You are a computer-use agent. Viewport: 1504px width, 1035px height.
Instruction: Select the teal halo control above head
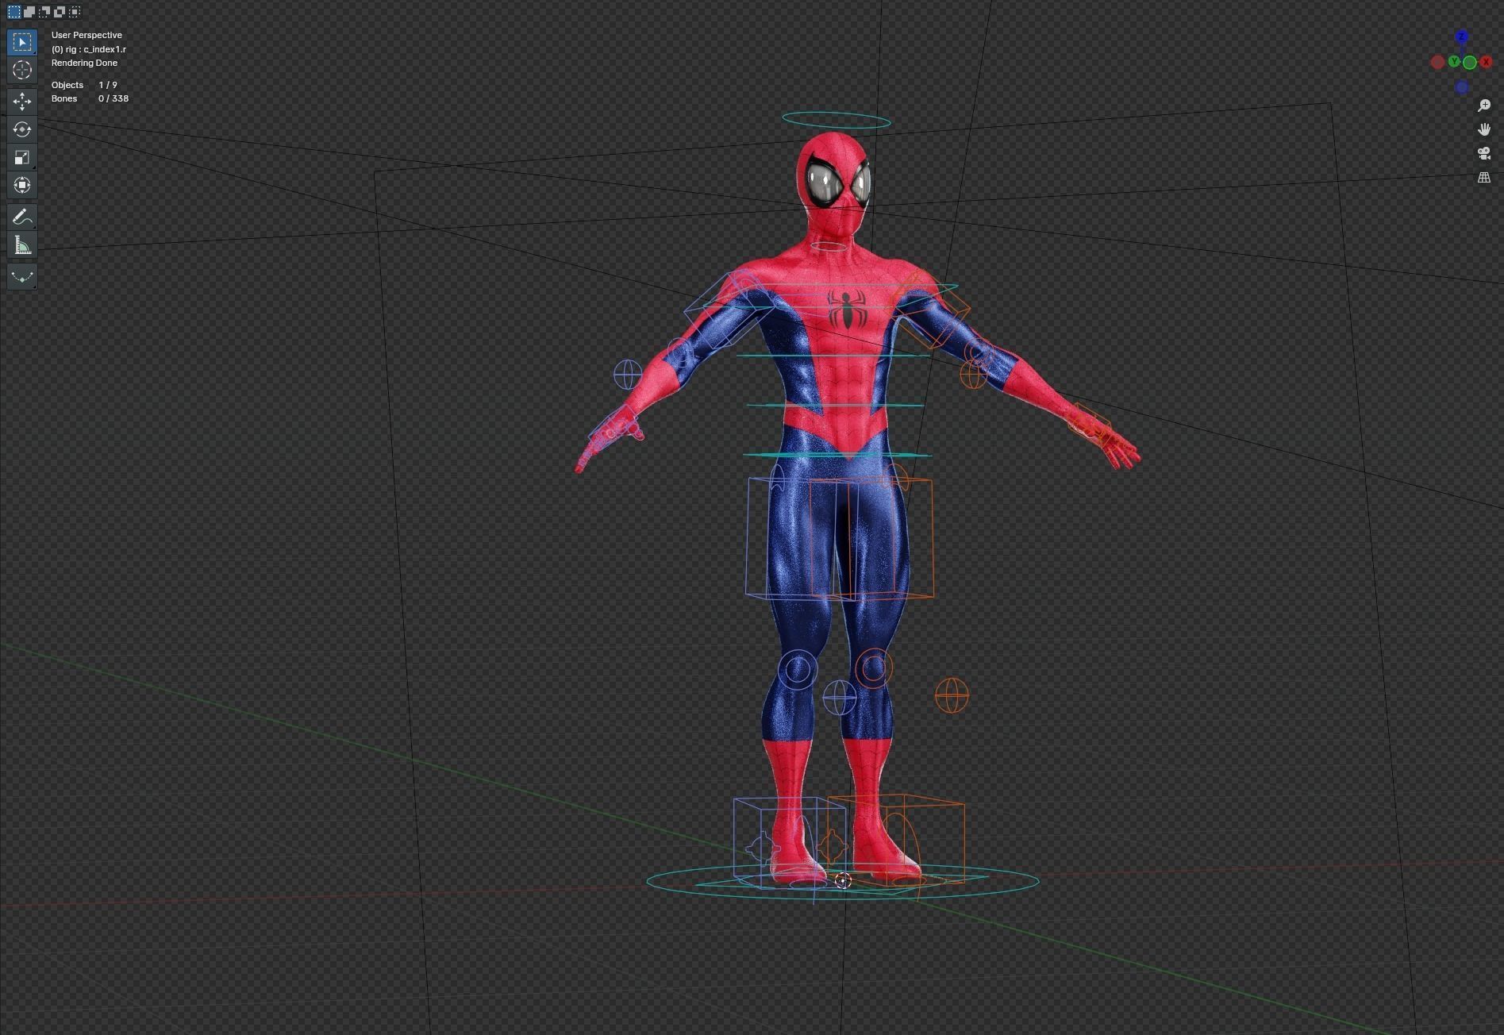(x=837, y=120)
